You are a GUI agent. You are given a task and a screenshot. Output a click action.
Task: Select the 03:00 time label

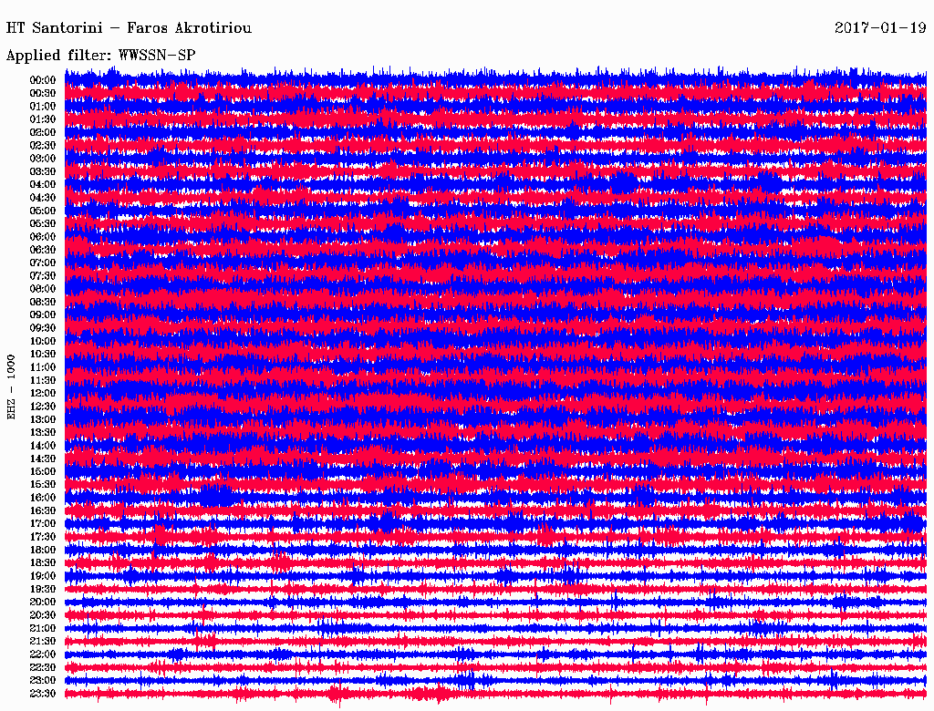point(43,159)
